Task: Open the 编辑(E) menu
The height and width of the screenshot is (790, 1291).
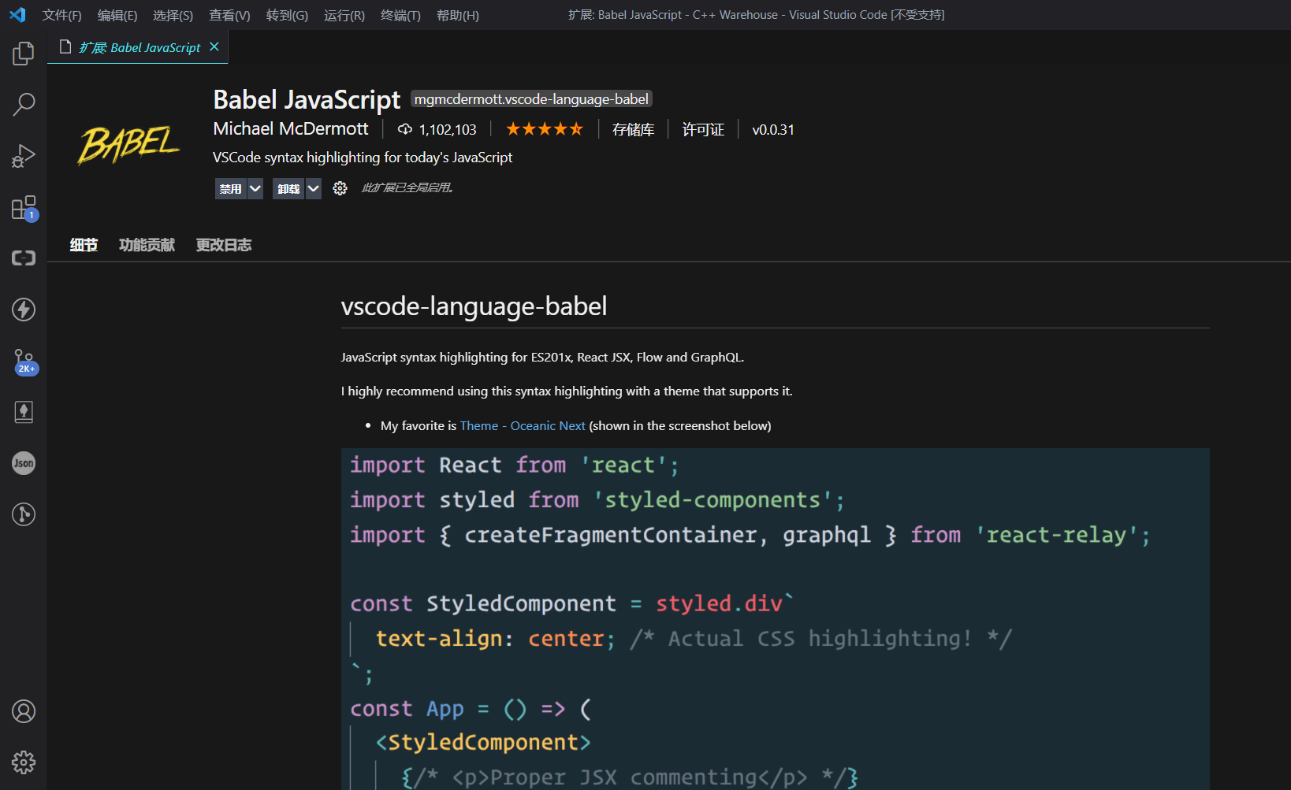Action: (117, 15)
